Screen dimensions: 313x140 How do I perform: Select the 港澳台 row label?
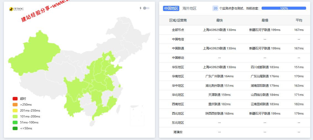pyautogui.click(x=178, y=132)
